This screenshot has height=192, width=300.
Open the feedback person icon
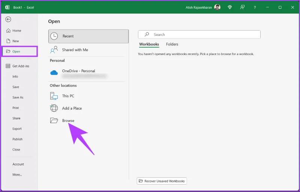242,7
